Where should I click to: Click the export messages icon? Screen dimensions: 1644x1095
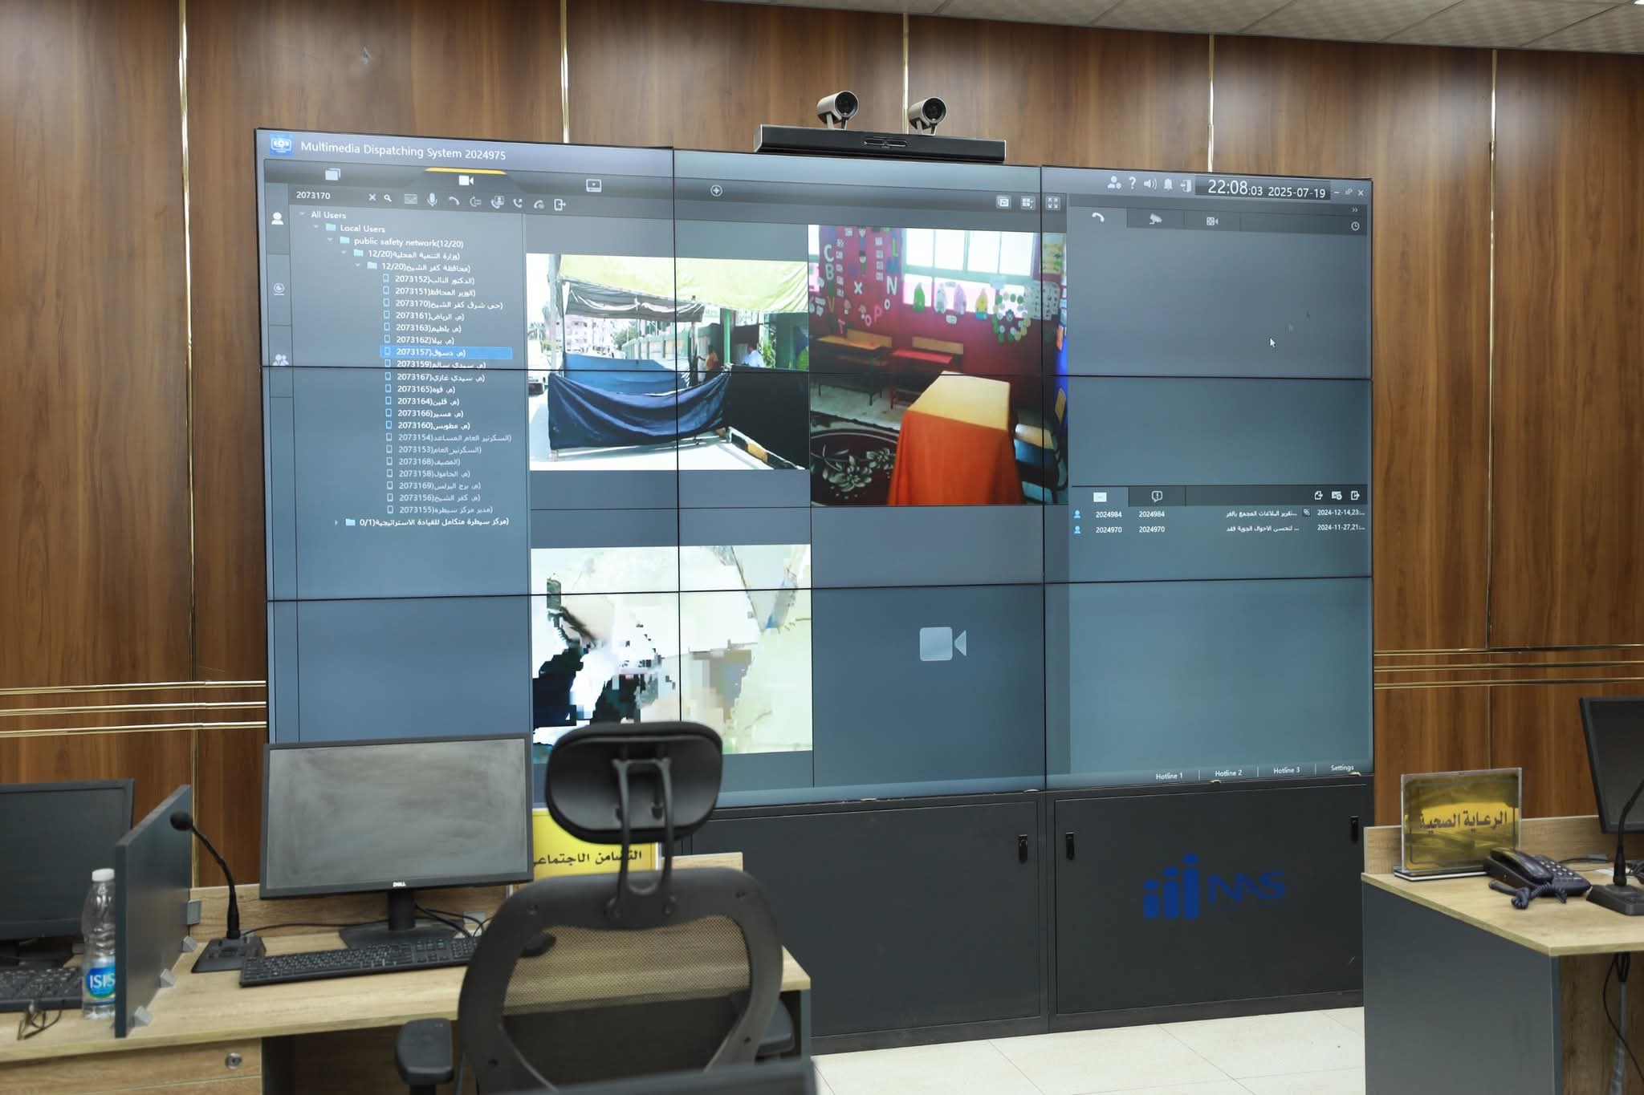coord(1355,495)
